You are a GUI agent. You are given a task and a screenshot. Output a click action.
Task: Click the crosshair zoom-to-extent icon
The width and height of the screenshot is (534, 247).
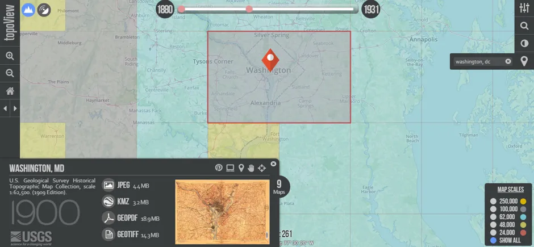tap(261, 168)
